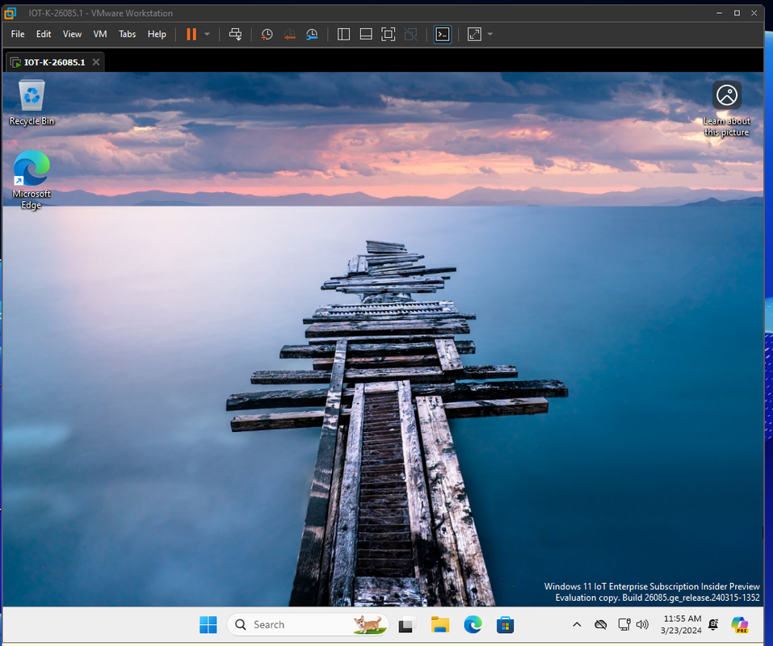Select the Microsoft Edge desktop shortcut
The width and height of the screenshot is (773, 646).
coord(32,180)
